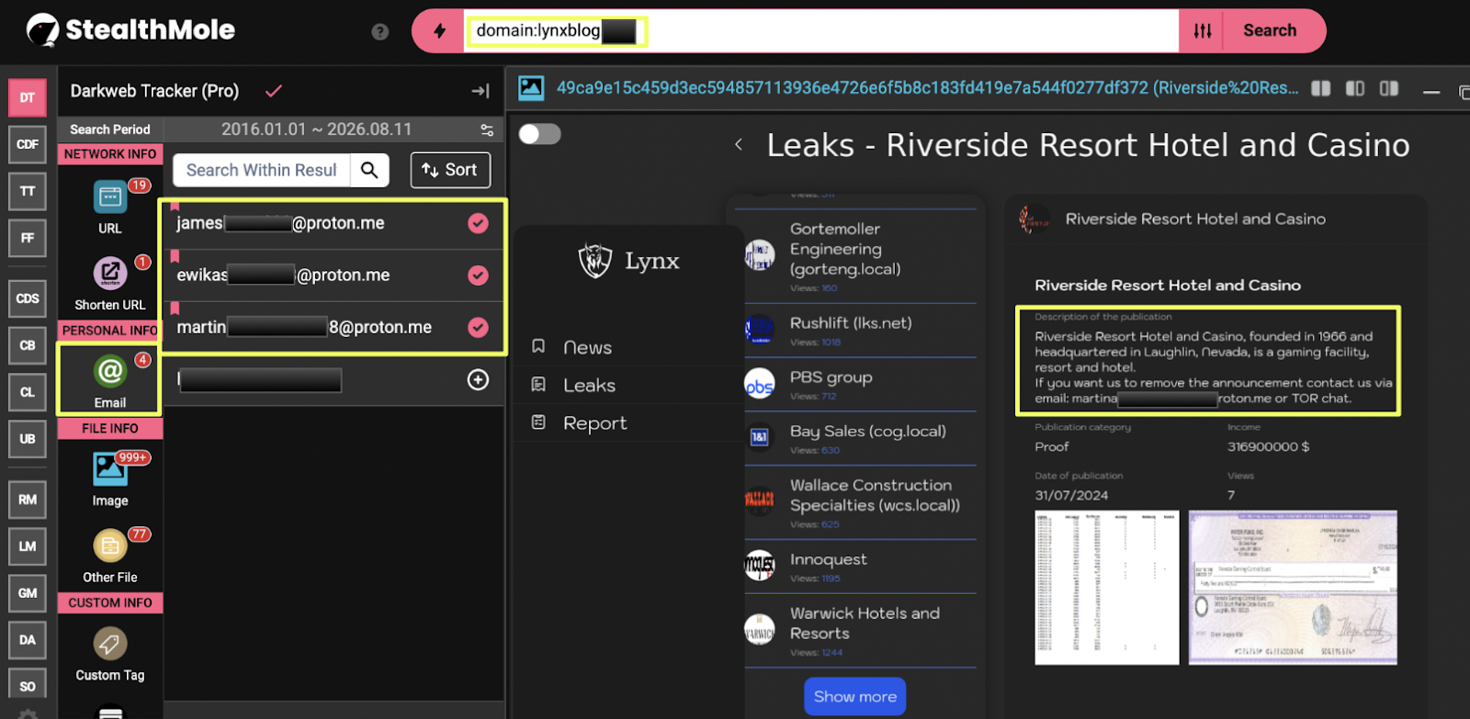Add the fourth redacted email with plus
The image size is (1470, 719).
(x=478, y=379)
